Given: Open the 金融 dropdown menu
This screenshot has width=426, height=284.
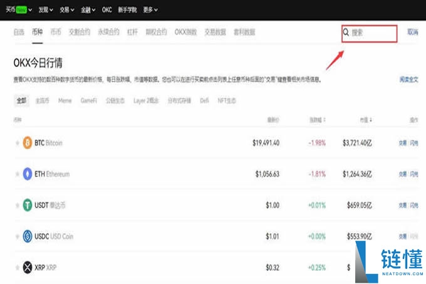Looking at the screenshot, I should 88,10.
